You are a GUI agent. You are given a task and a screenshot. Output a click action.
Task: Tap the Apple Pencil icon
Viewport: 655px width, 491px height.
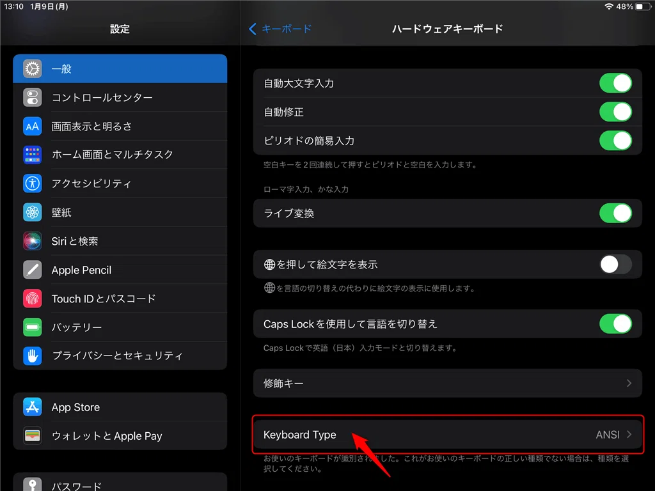pyautogui.click(x=33, y=270)
